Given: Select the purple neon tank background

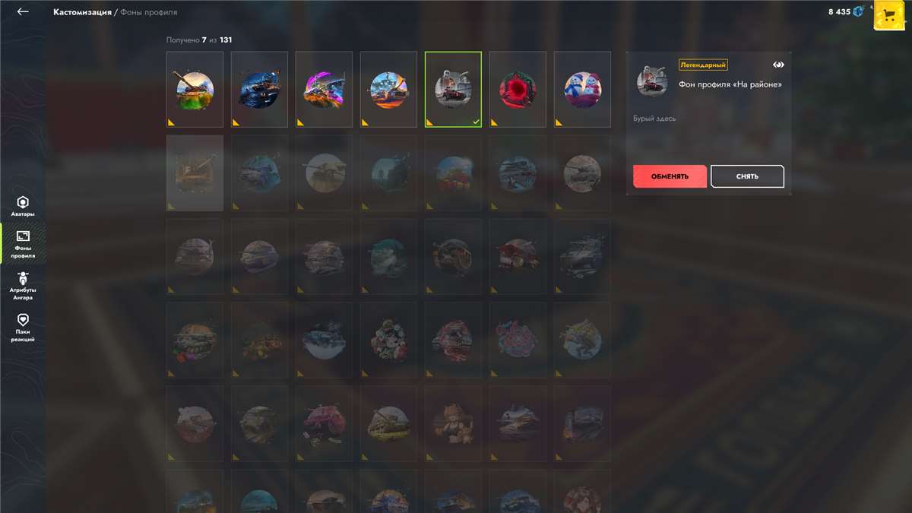Looking at the screenshot, I should 324,89.
